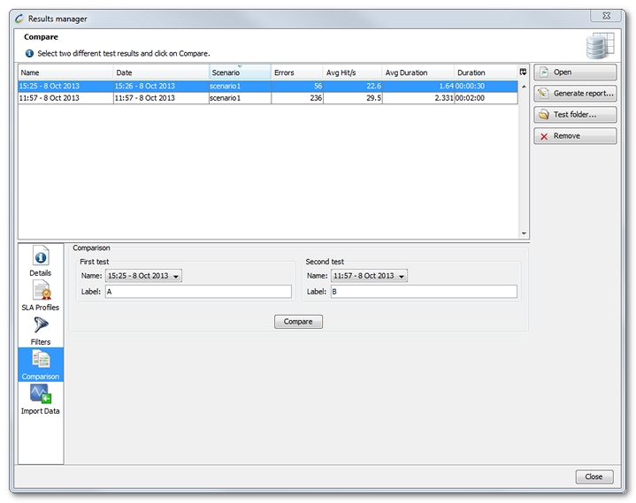Sort results by Scenario column
Image resolution: width=636 pixels, height=503 pixels.
click(x=239, y=72)
